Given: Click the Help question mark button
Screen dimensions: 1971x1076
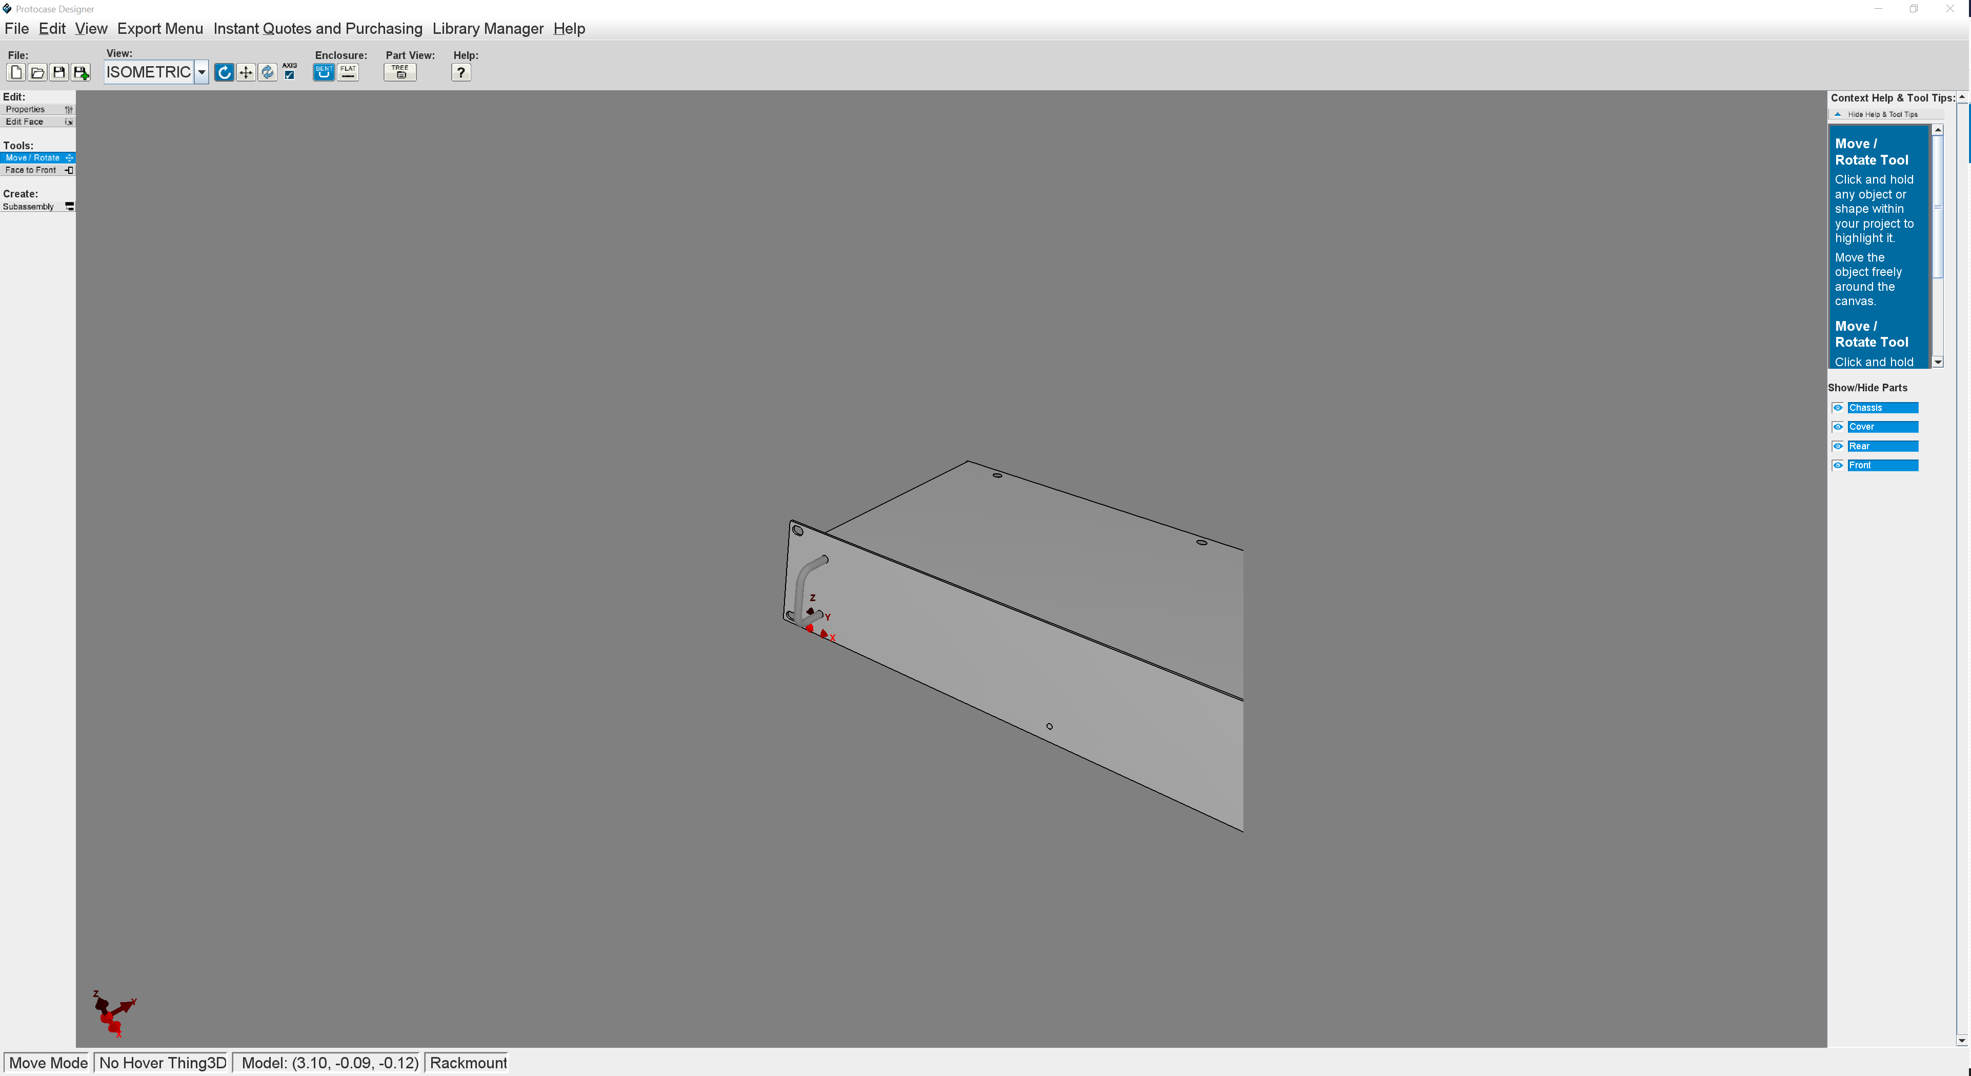Looking at the screenshot, I should point(460,72).
